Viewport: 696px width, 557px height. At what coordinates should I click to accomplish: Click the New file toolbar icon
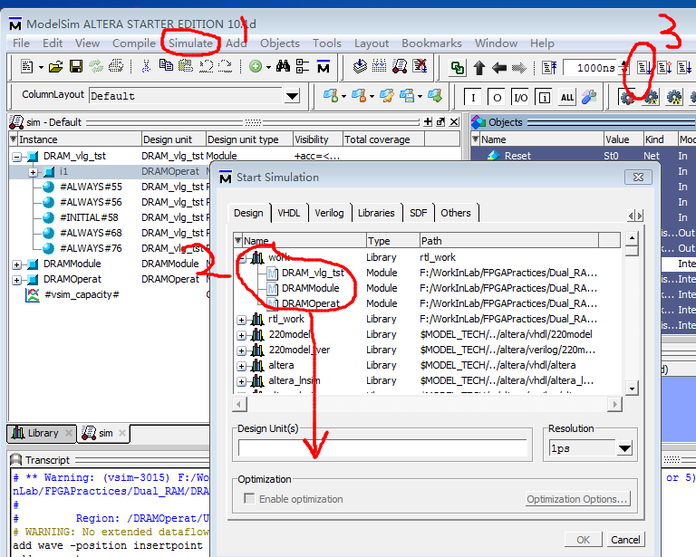pos(27,66)
